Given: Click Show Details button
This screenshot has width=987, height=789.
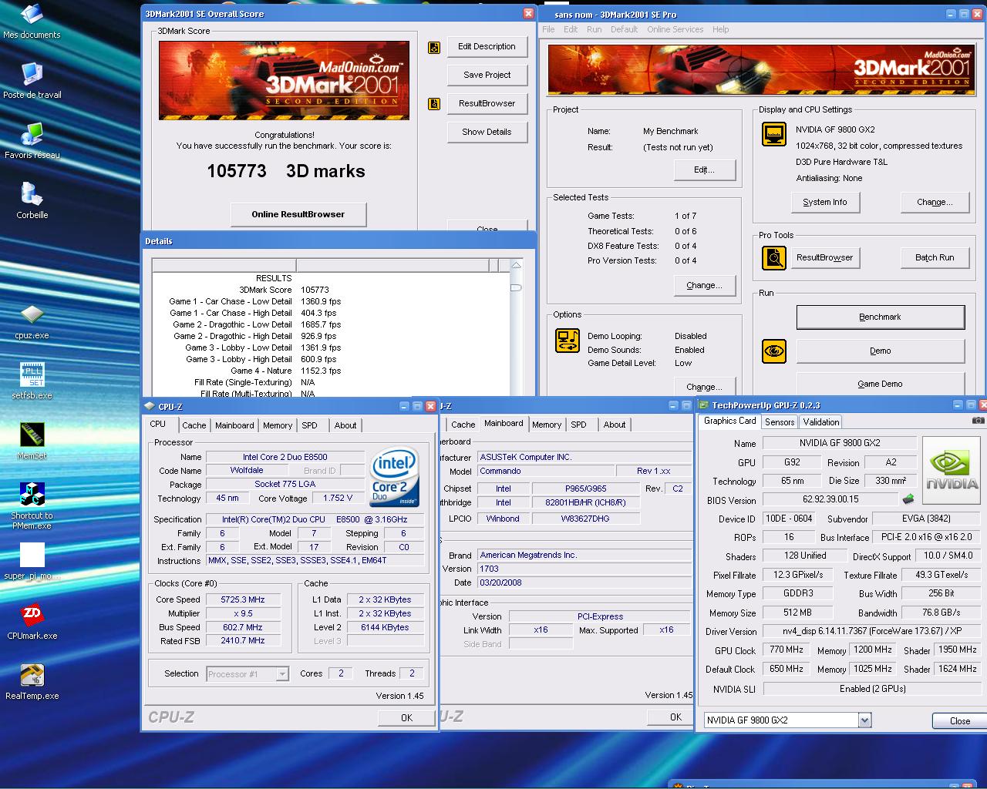Looking at the screenshot, I should tap(487, 132).
